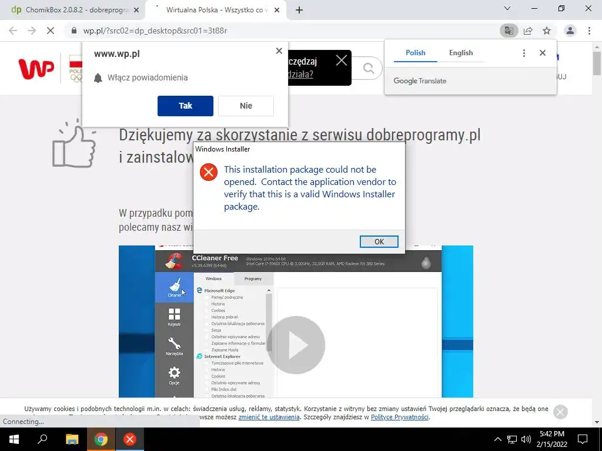
Task: Click the translate page icon
Action: 509,31
